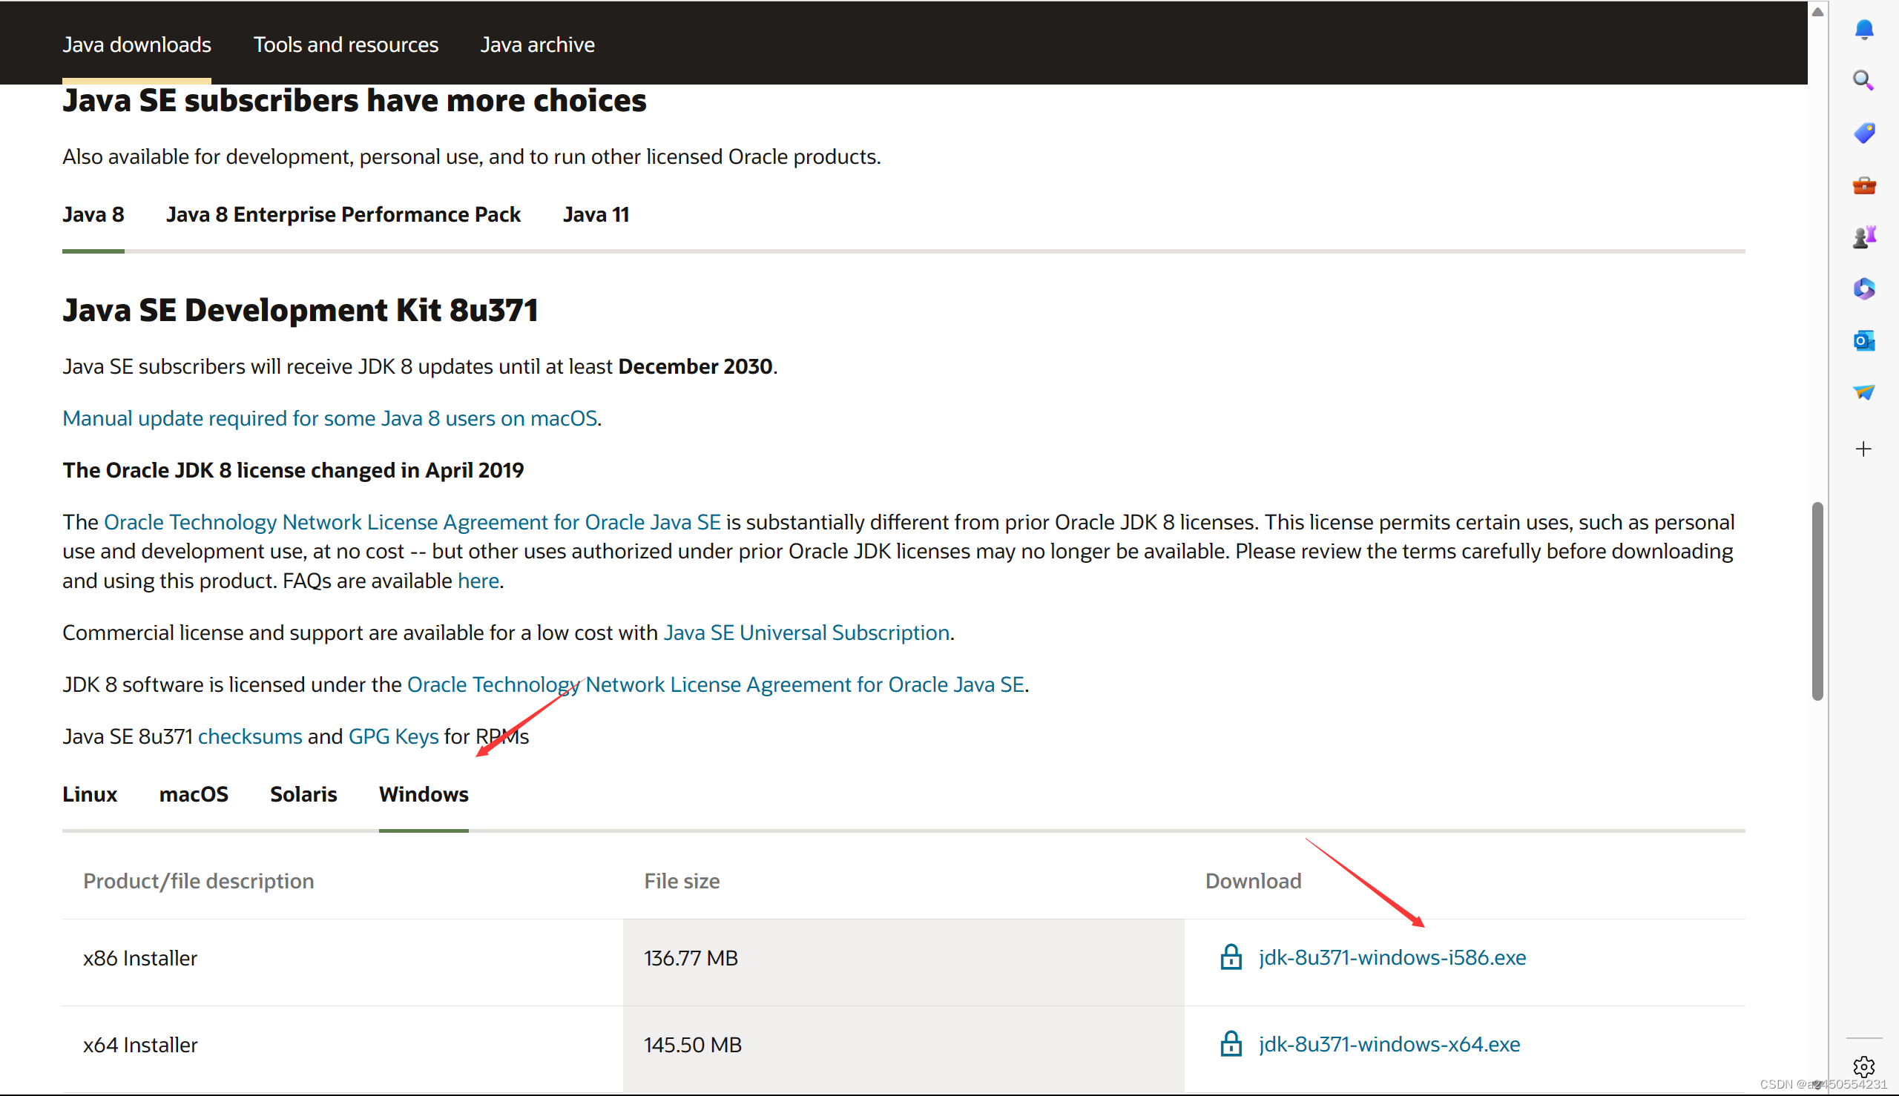Screen dimensions: 1899x1096
Task: Open Tools and resources navigation item
Action: pyautogui.click(x=346, y=44)
